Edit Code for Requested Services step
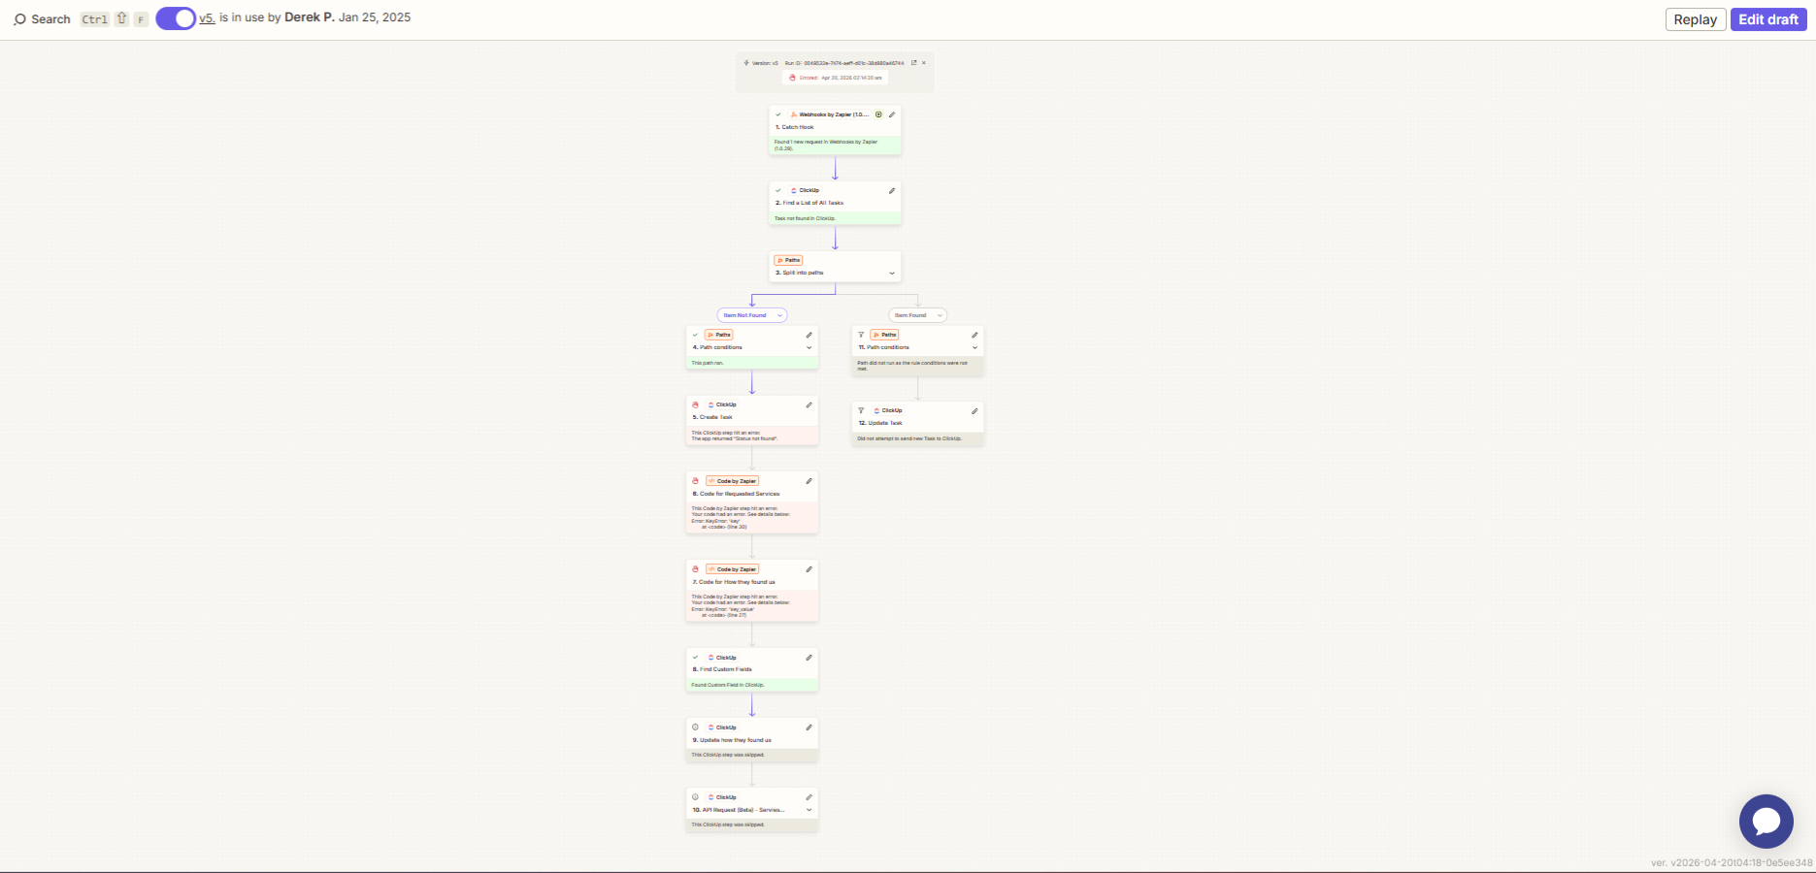This screenshot has height=873, width=1816. [x=809, y=481]
